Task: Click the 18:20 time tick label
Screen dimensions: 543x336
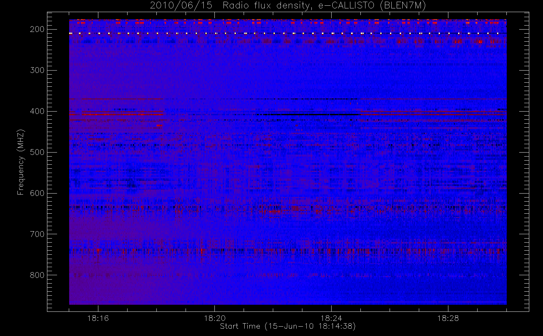Action: click(x=215, y=318)
